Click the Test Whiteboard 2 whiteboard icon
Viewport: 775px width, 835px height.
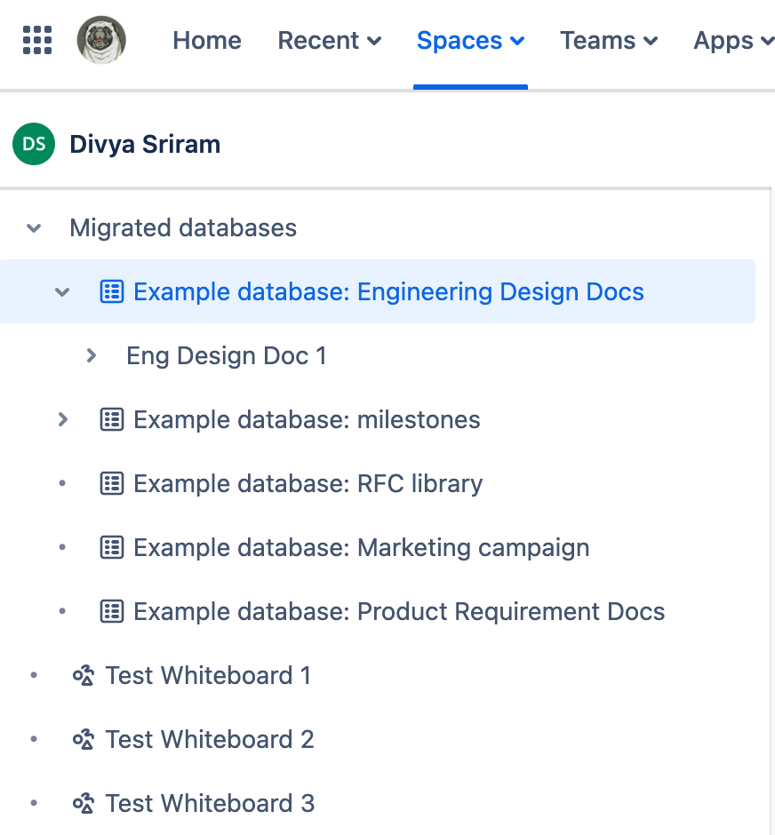click(84, 739)
